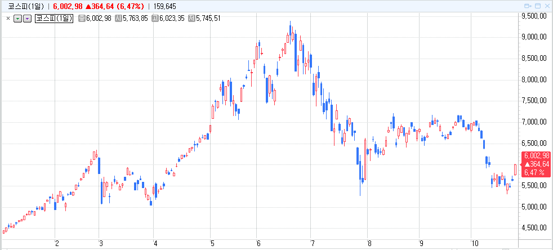Open the purple arrow dropdown in the legend
553x250 pixels.
[x=27, y=19]
